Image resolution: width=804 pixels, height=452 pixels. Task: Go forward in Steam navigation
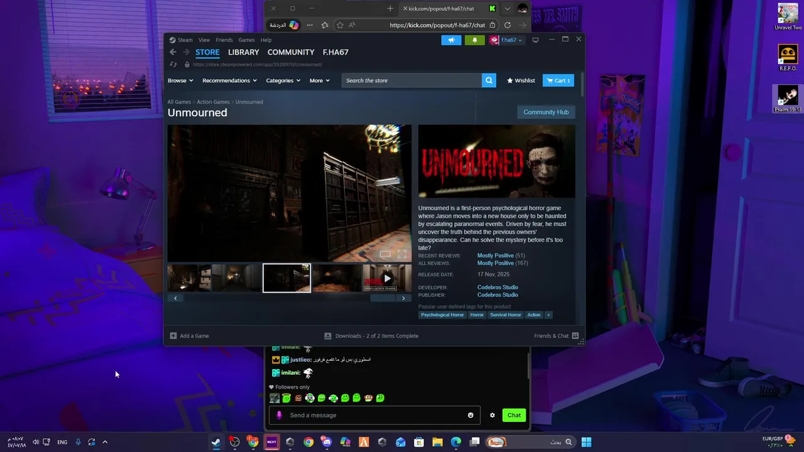[x=185, y=52]
